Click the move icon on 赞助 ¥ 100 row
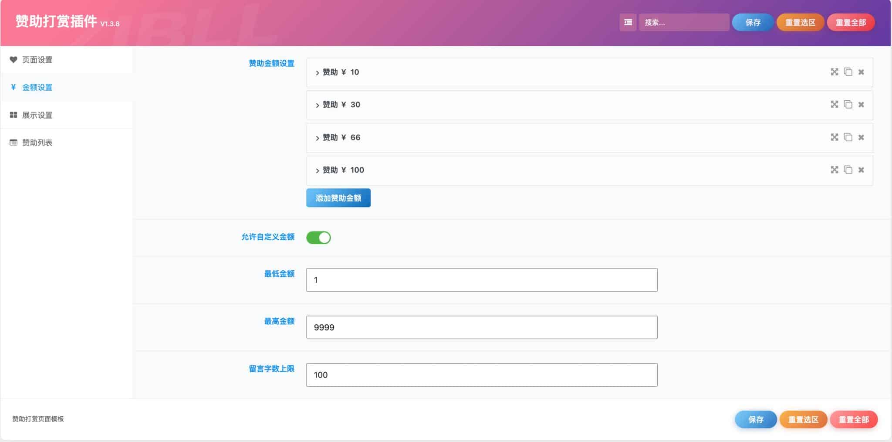The width and height of the screenshot is (892, 442). [x=834, y=170]
